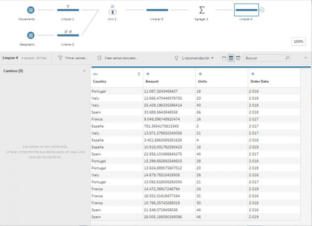Click Filtrar valores button

click(x=73, y=58)
